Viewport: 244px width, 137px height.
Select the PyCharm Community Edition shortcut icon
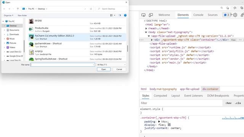[x=31, y=37]
